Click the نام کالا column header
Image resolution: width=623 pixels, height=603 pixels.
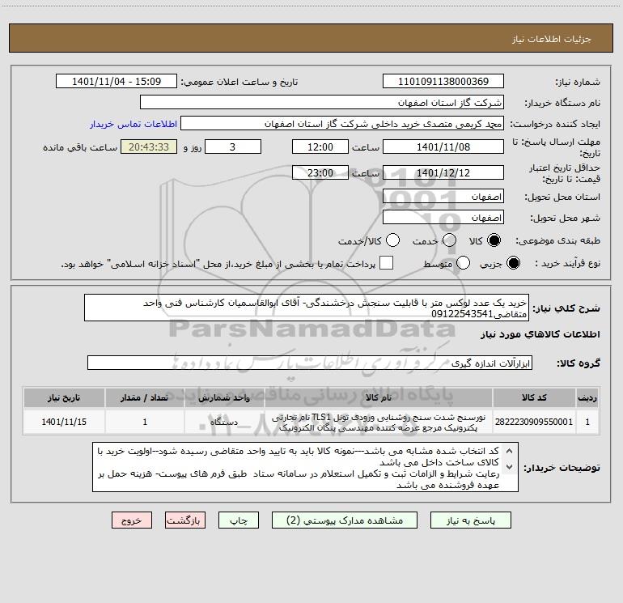379,397
